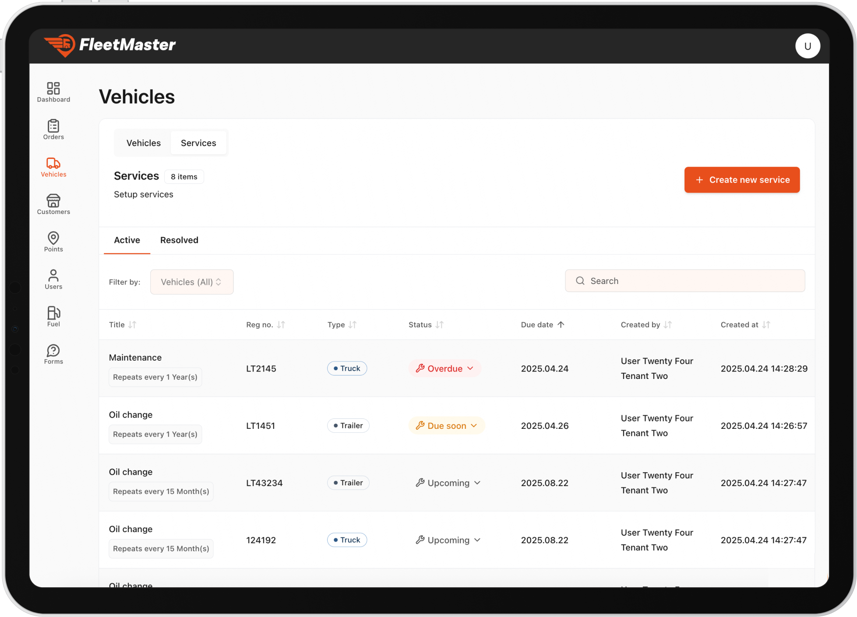The image size is (857, 617).
Task: Click the Search input field
Action: [684, 281]
